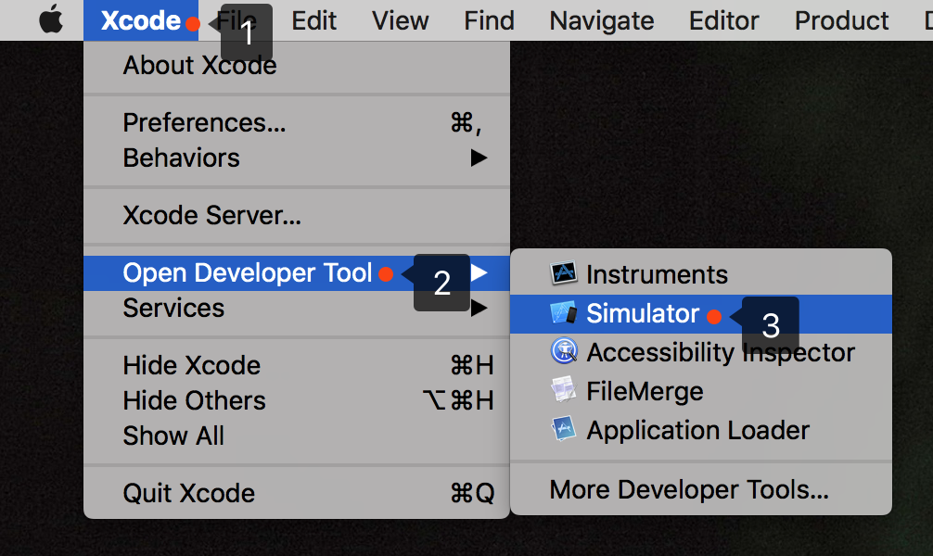
Task: Choose Xcode Server… menu item
Action: 211,217
